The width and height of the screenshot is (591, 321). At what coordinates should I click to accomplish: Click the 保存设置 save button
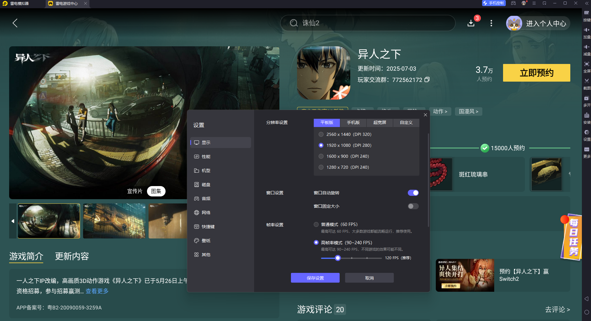tap(315, 278)
